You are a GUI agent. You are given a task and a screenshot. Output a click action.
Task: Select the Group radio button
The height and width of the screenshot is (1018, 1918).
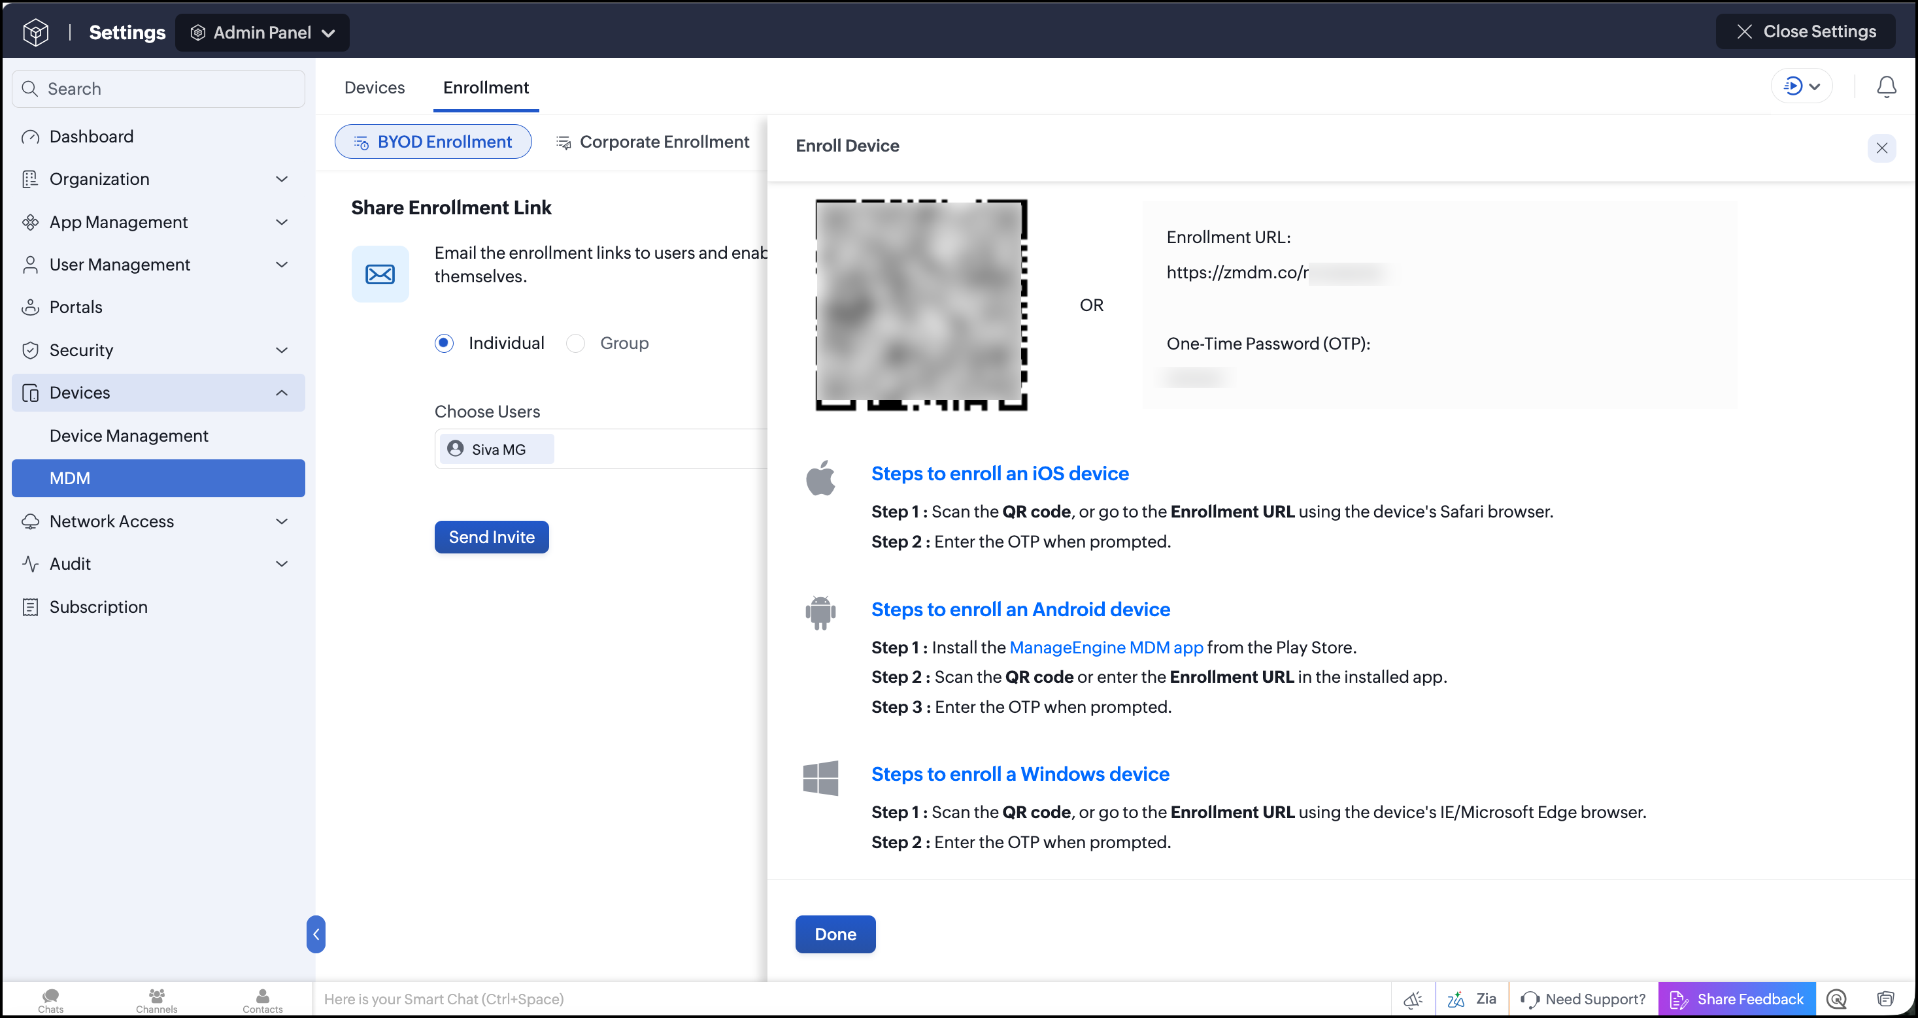pos(575,343)
